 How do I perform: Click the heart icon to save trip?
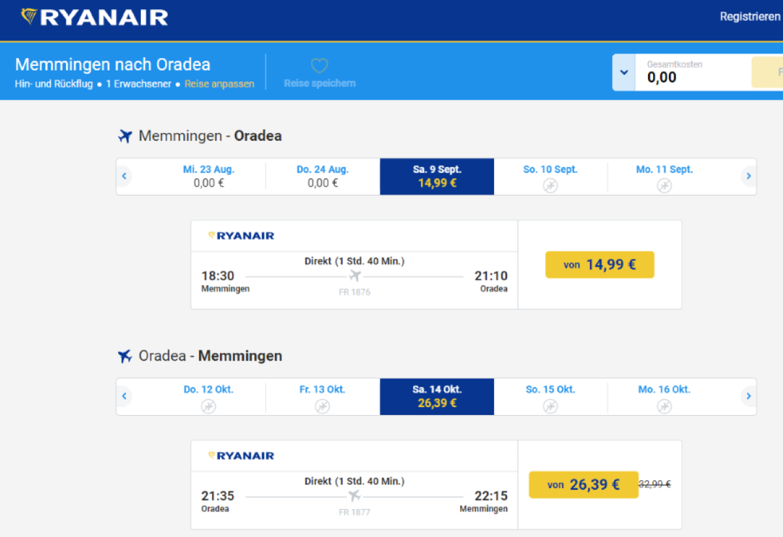pos(319,65)
